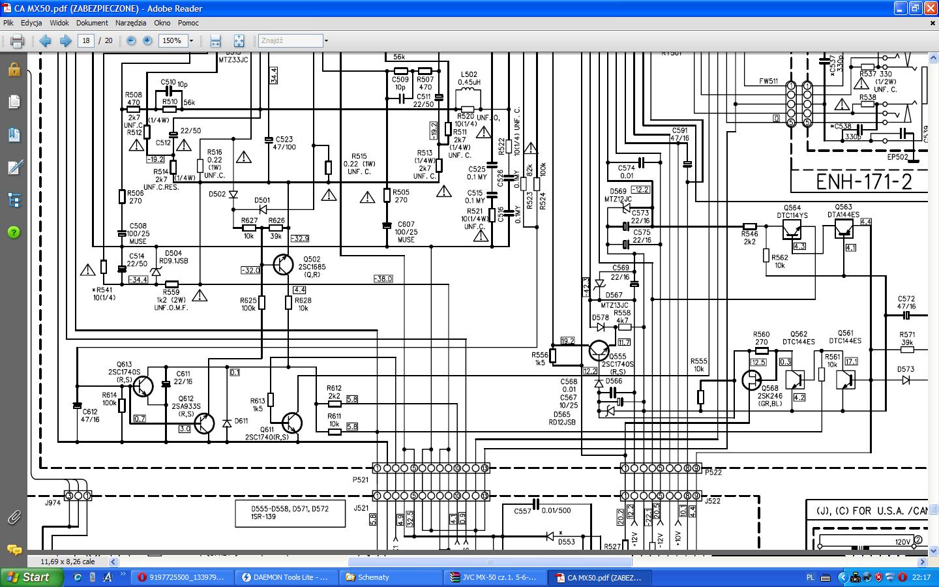Print the document using the printer icon
Screen dimensions: 939x587
tap(17, 41)
